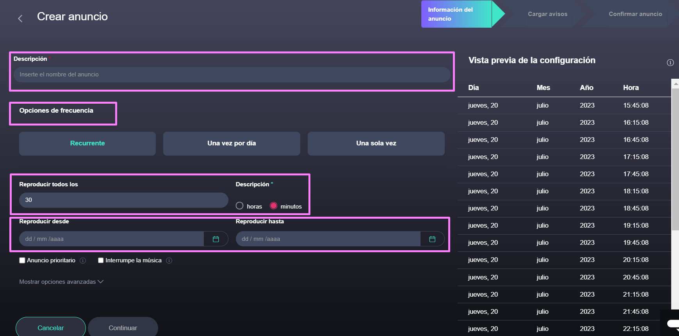Click the Reproducir hasta date field

(328, 239)
